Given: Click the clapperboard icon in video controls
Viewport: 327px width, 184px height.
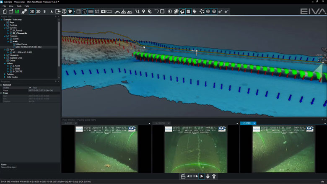Looking at the screenshot, I should (183, 176).
